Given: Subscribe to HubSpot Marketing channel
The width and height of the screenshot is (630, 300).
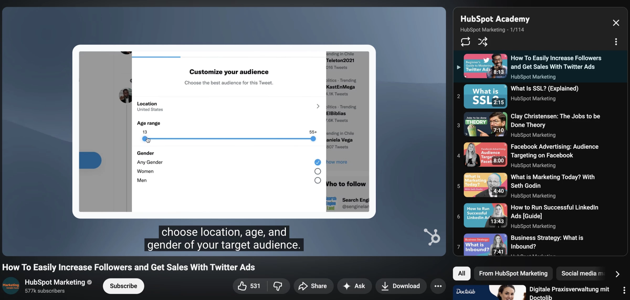Looking at the screenshot, I should coord(123,286).
